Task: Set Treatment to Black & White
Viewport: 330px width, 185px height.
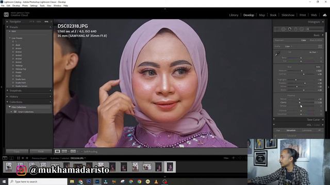Action: coord(316,40)
